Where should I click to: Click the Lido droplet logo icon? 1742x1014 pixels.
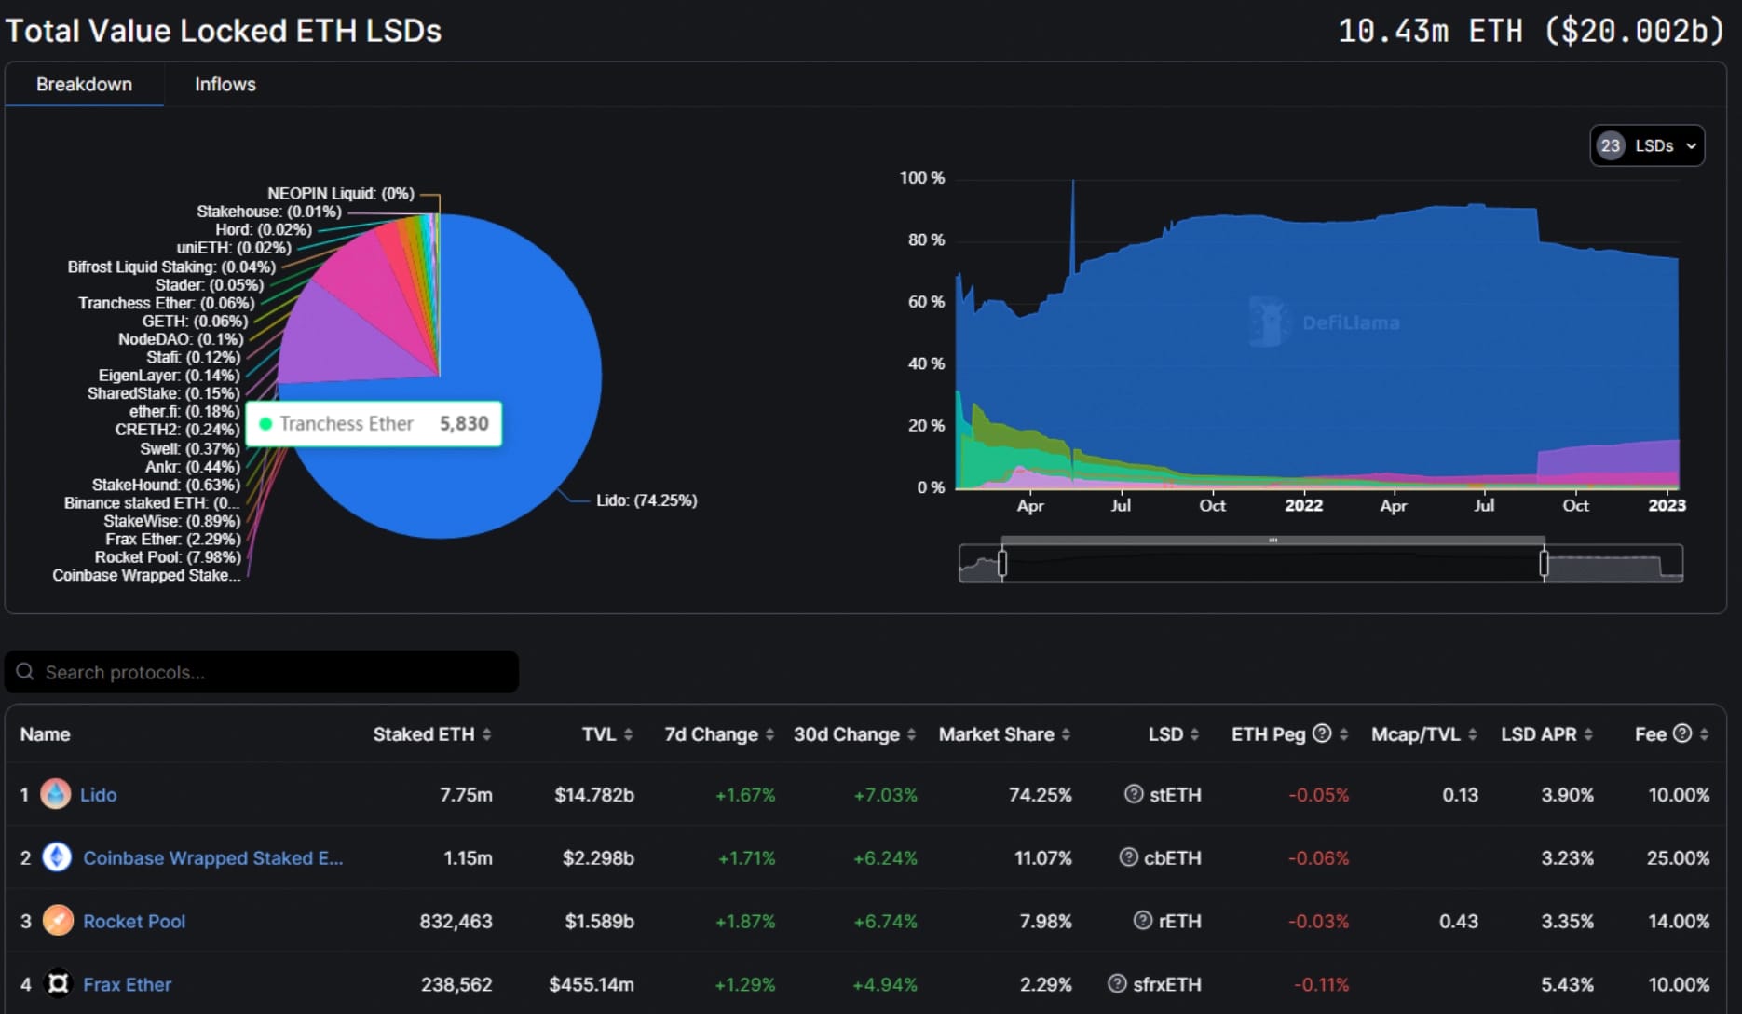(x=56, y=794)
